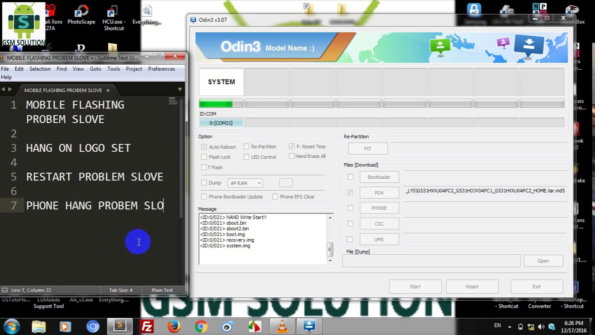Click the Reset button in Odin3
The image size is (595, 335).
pyautogui.click(x=472, y=287)
